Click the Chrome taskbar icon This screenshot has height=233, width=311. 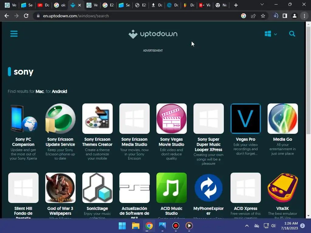coord(149,226)
